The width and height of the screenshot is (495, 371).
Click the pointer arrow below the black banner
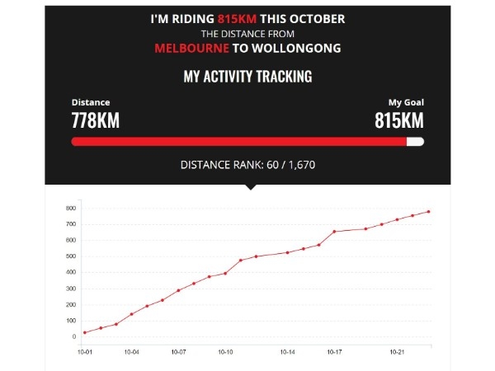[251, 187]
